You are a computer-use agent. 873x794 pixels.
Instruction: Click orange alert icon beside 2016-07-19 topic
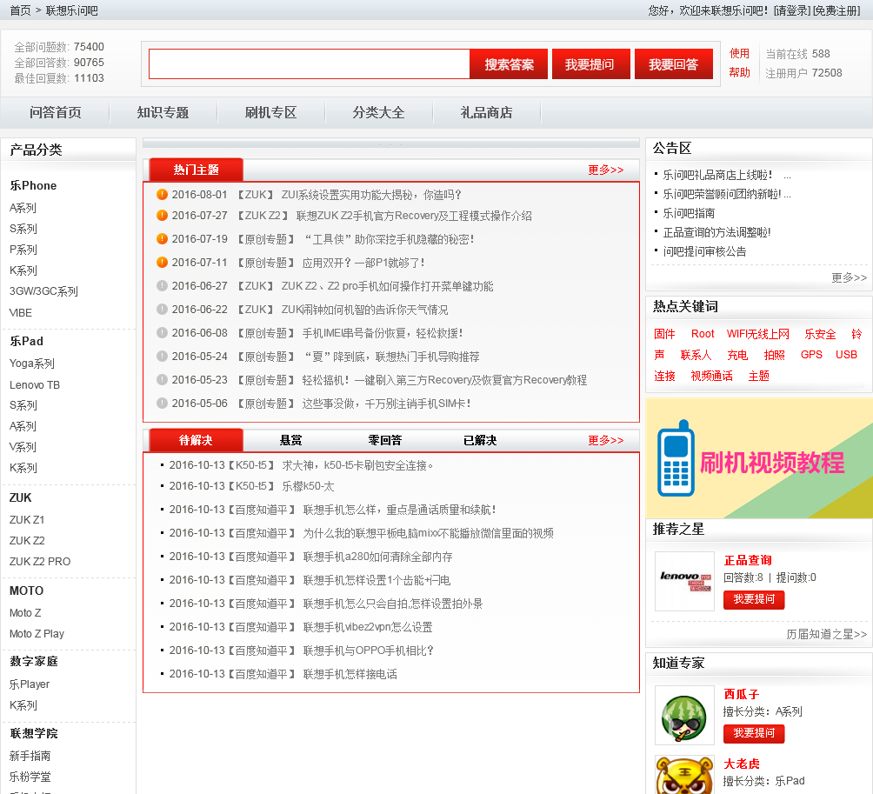click(x=162, y=238)
